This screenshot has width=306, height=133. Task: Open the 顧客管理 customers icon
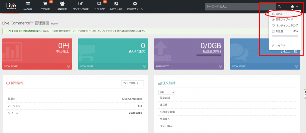[62, 4]
